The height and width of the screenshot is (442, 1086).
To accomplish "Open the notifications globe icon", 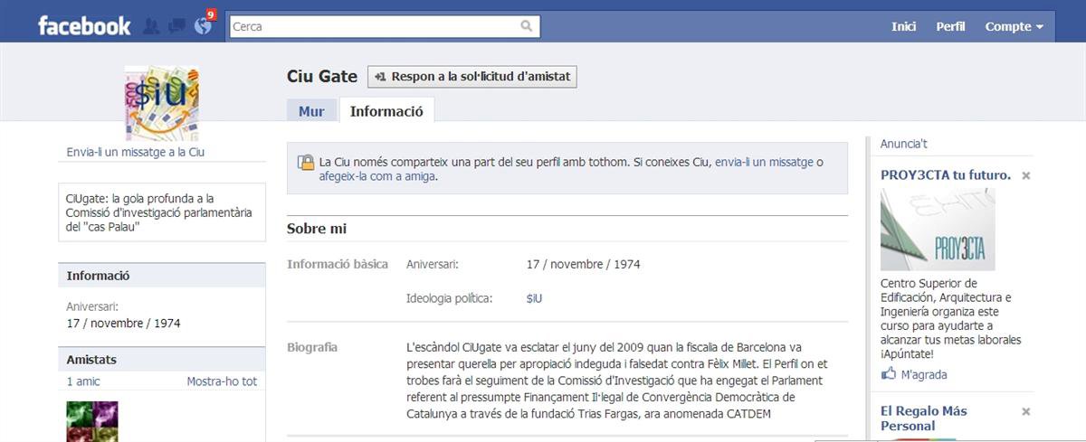I will click(x=203, y=25).
